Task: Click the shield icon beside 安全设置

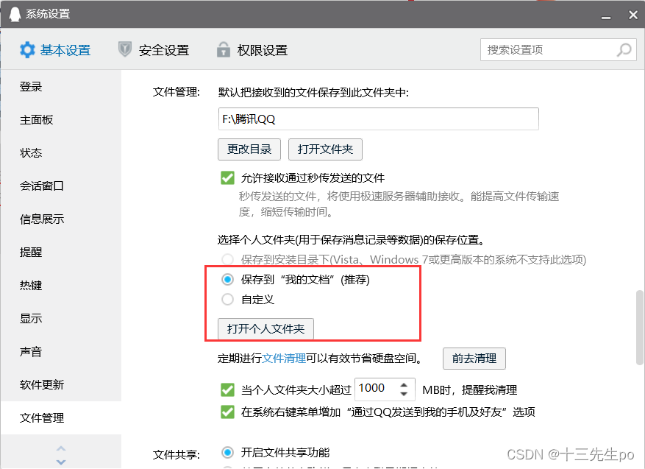Action: 124,50
